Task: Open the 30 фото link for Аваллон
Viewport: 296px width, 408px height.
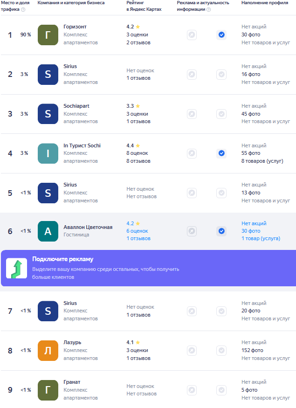Action: point(251,231)
